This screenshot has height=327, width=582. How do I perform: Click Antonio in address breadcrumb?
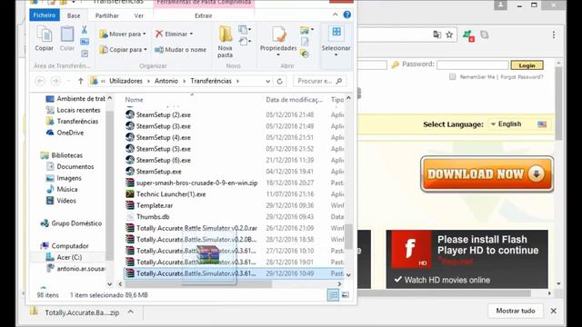[x=166, y=81]
